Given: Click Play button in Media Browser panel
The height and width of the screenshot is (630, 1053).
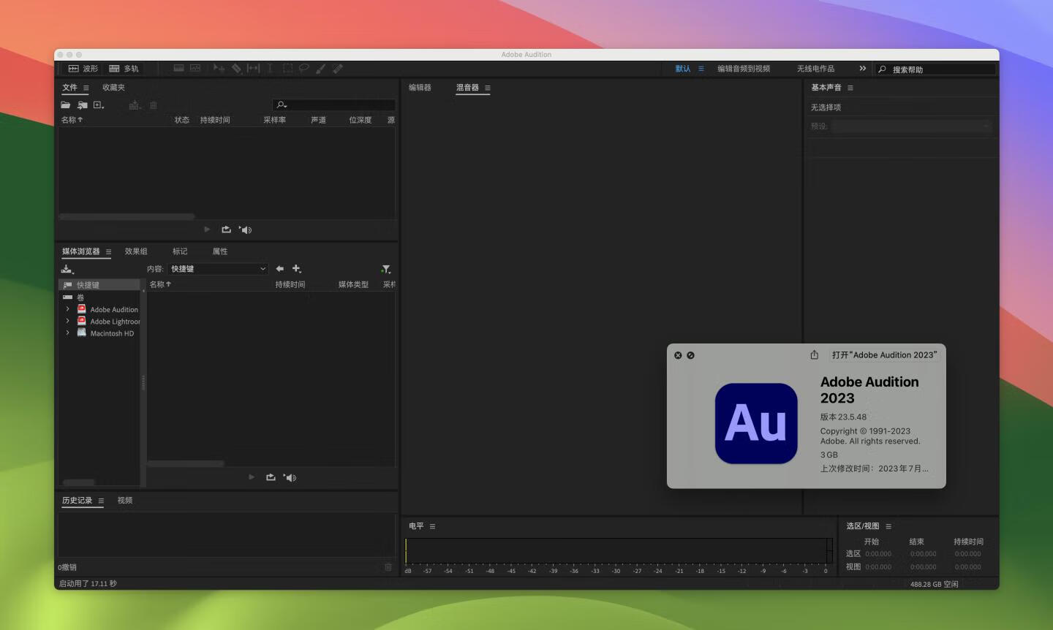Looking at the screenshot, I should pos(252,477).
